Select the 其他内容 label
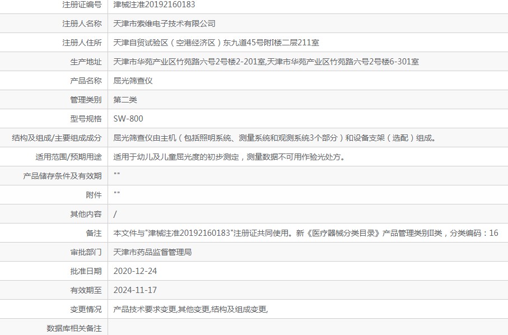This screenshot has height=335, width=508. click(x=86, y=214)
